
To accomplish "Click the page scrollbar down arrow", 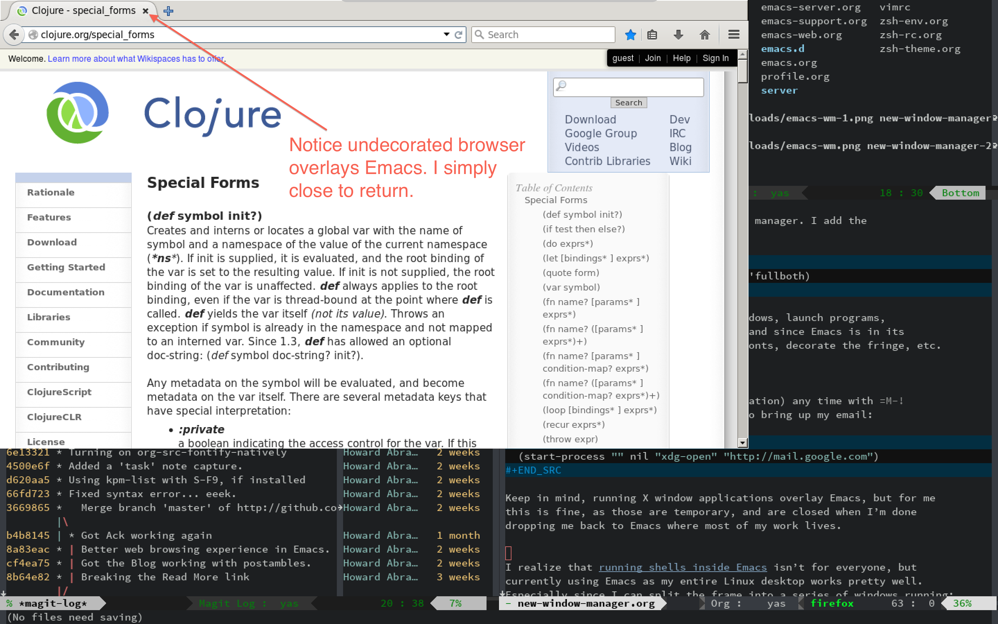I will (x=742, y=443).
